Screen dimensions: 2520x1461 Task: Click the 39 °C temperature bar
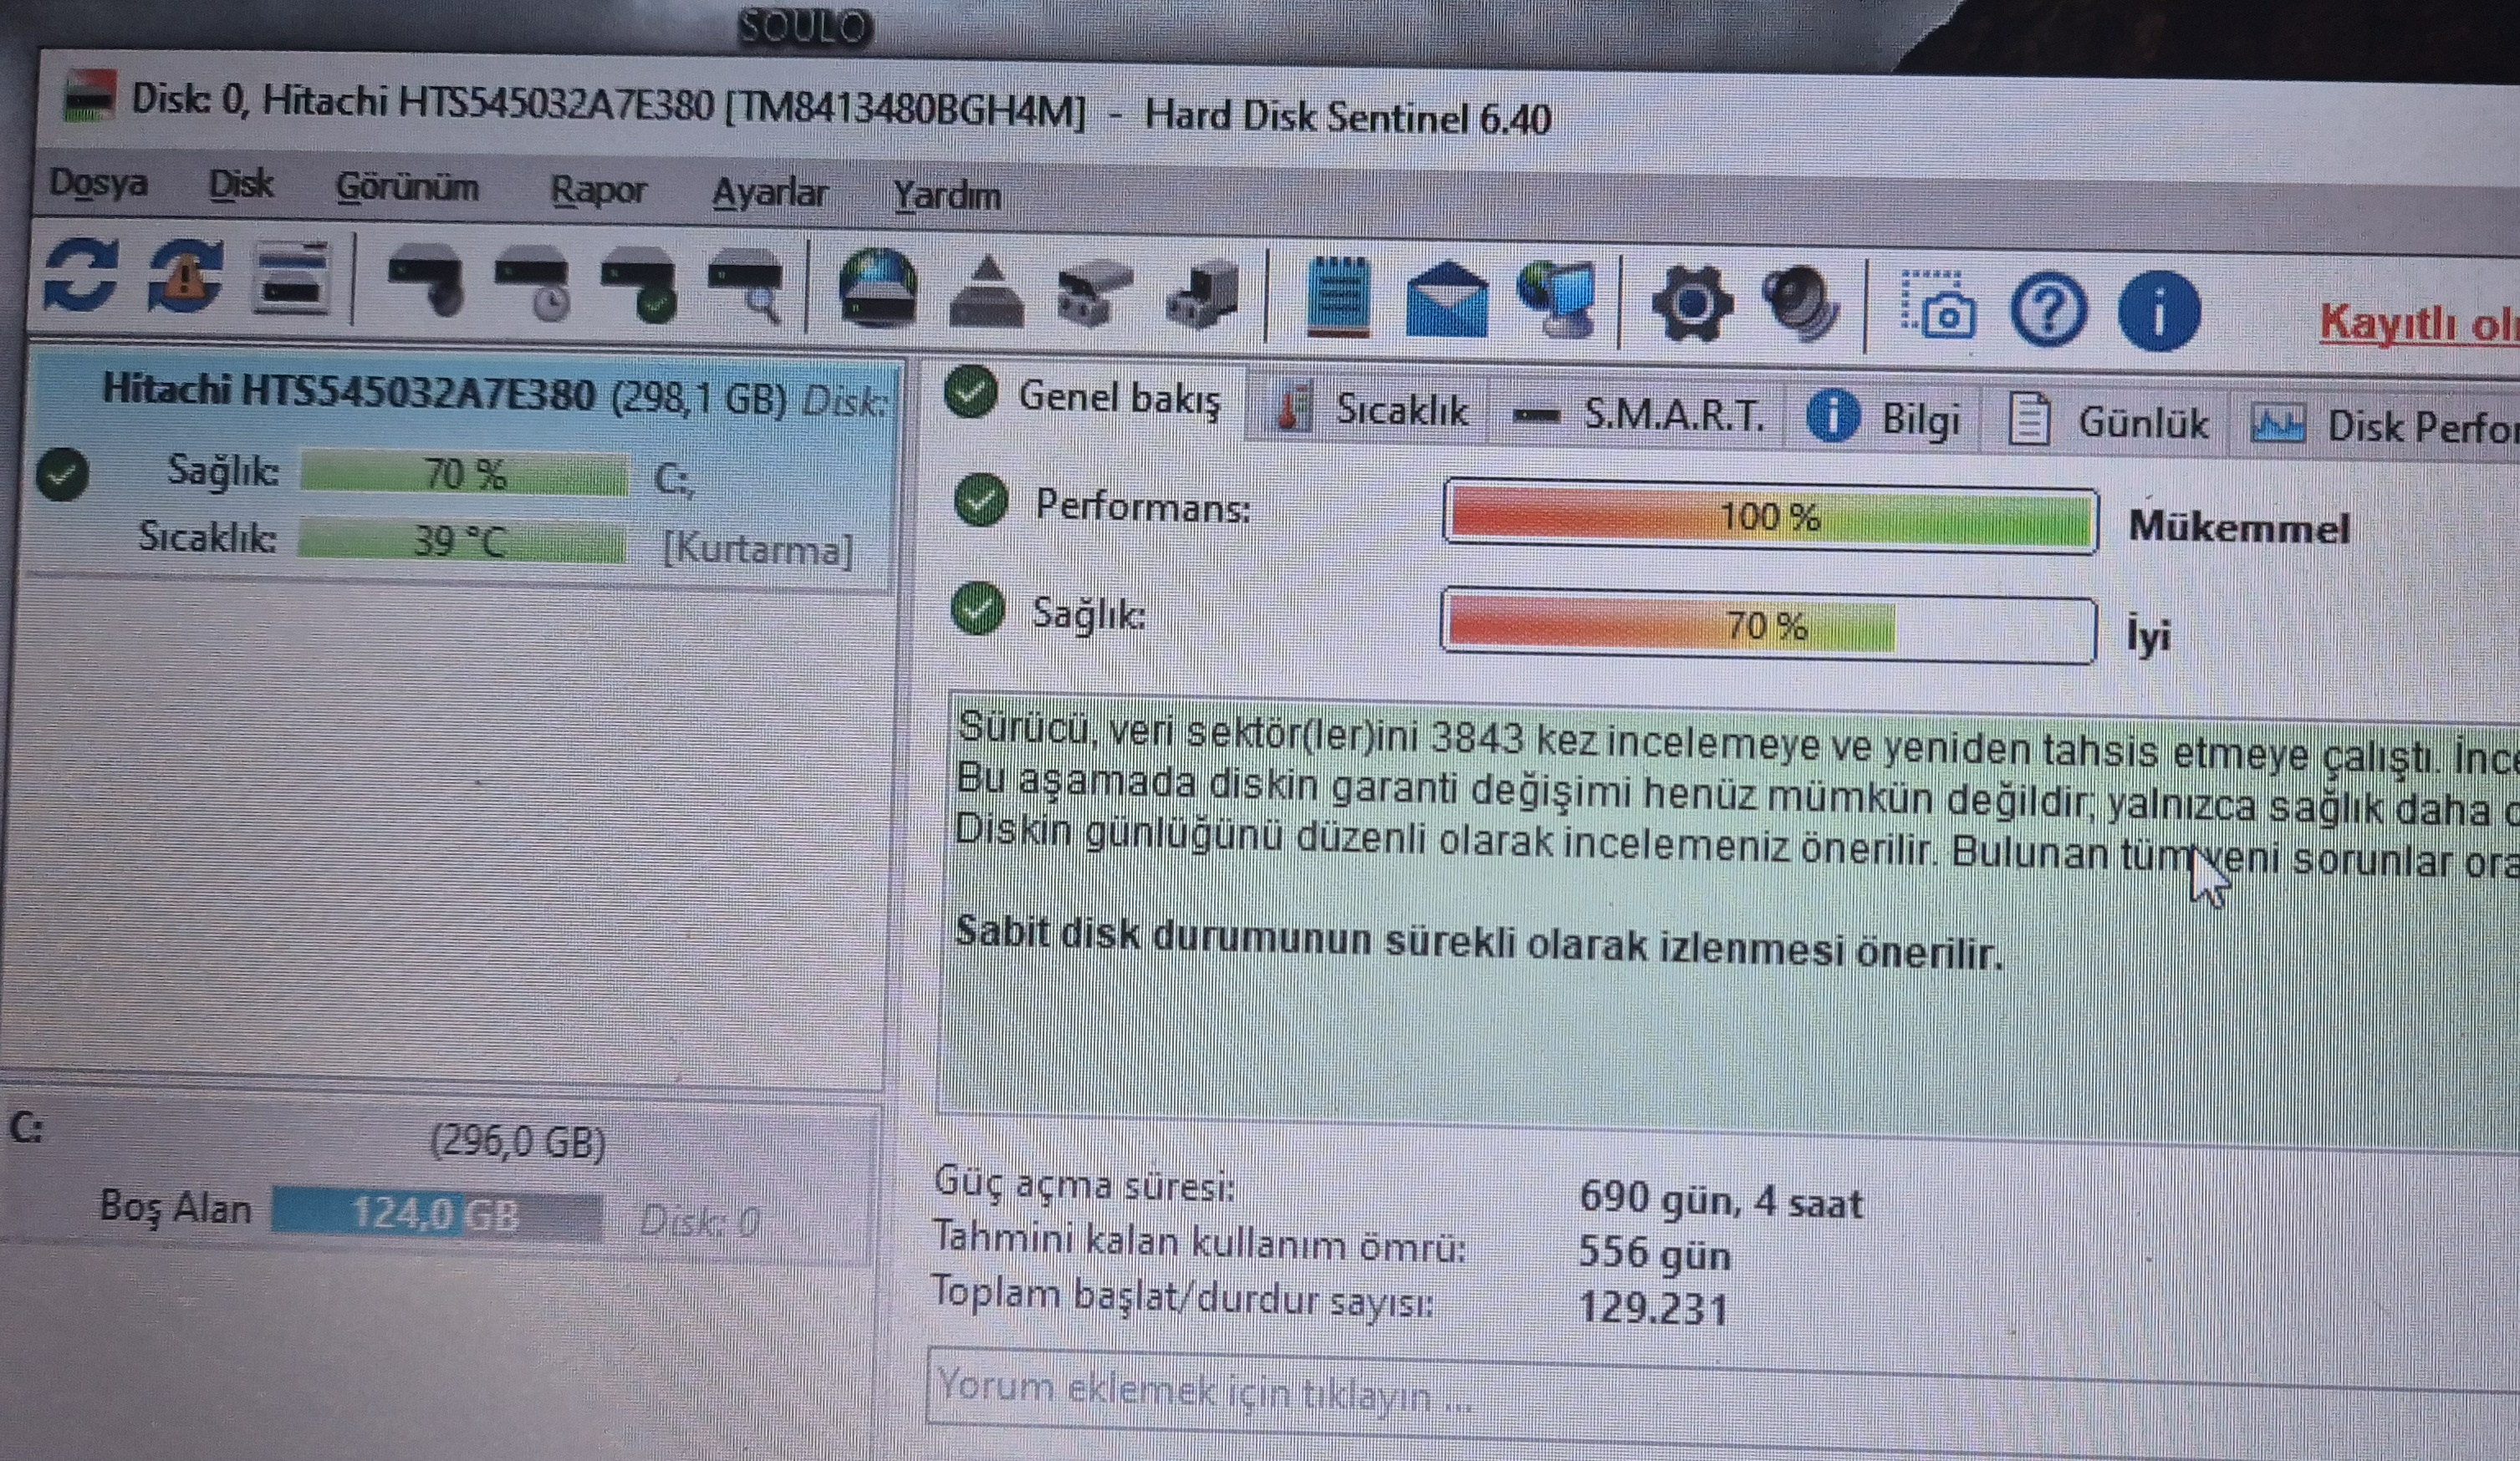click(461, 541)
